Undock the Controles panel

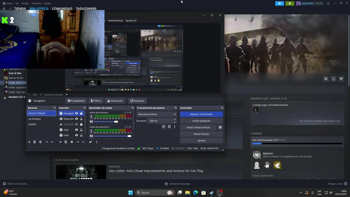pos(222,108)
